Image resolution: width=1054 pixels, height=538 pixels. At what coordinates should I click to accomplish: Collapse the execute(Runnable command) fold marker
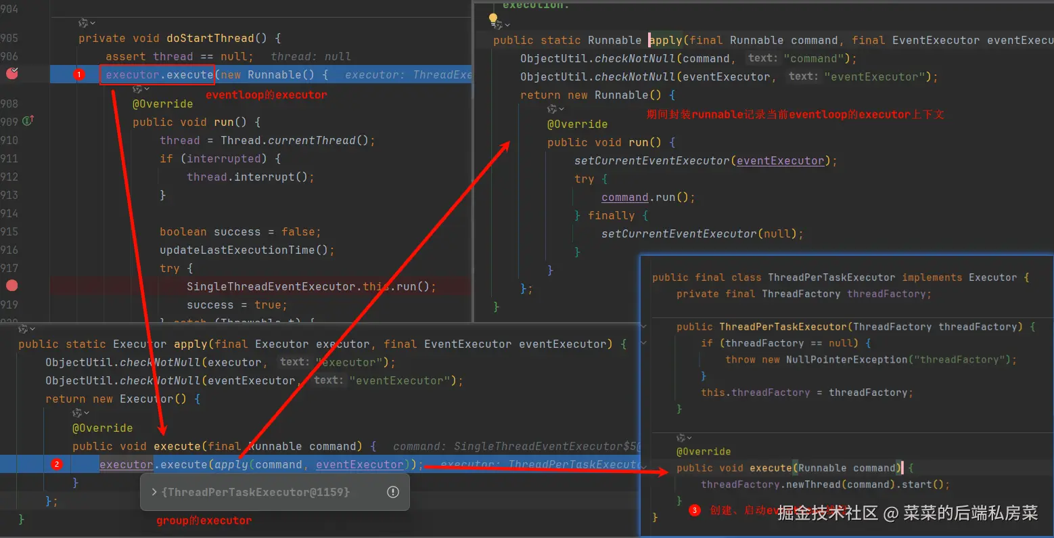point(643,468)
